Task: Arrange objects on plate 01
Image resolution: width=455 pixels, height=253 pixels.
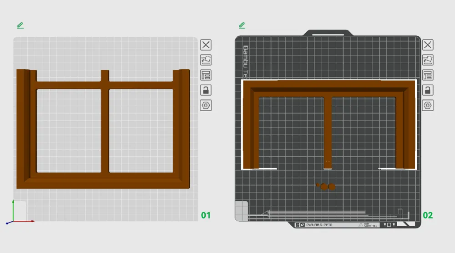Action: click(206, 75)
